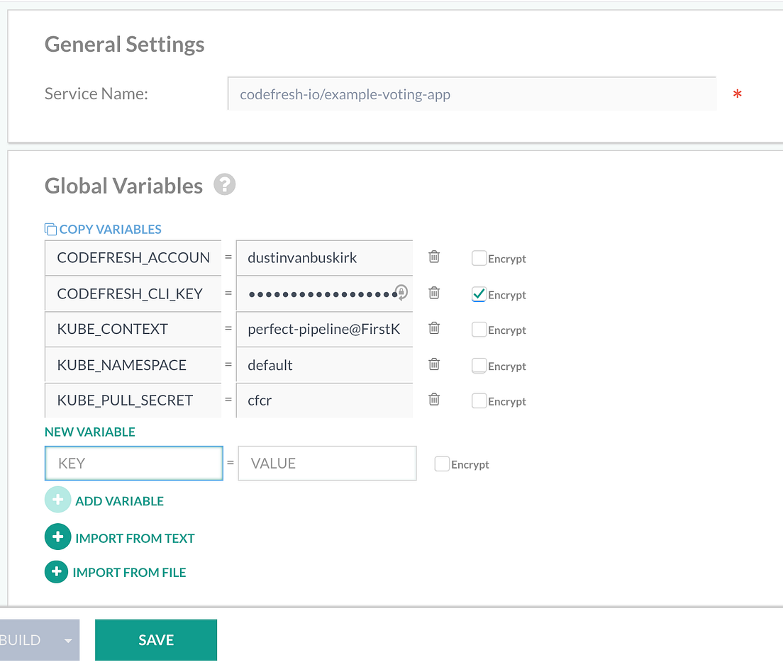Tick Encrypt checkbox for new variable
The height and width of the screenshot is (667, 783).
pyautogui.click(x=442, y=464)
